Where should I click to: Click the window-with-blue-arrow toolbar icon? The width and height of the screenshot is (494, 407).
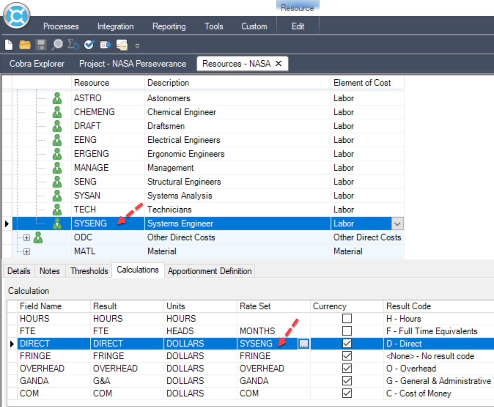pyautogui.click(x=105, y=45)
